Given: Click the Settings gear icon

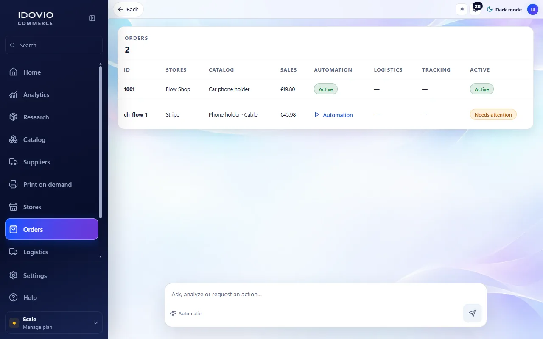Looking at the screenshot, I should pyautogui.click(x=14, y=275).
